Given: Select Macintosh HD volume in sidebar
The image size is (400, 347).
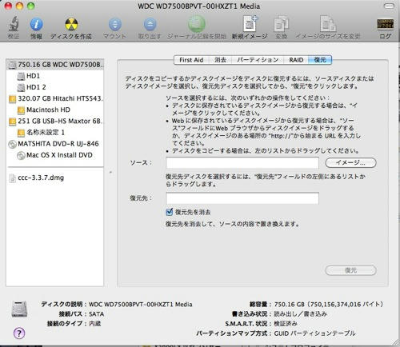Looking at the screenshot, I should (x=48, y=110).
